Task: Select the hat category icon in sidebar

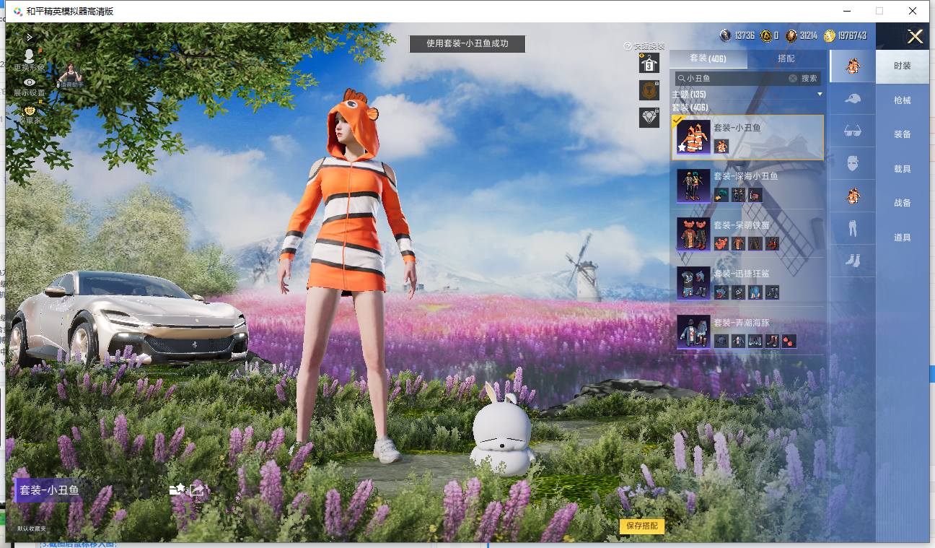Action: [x=853, y=99]
